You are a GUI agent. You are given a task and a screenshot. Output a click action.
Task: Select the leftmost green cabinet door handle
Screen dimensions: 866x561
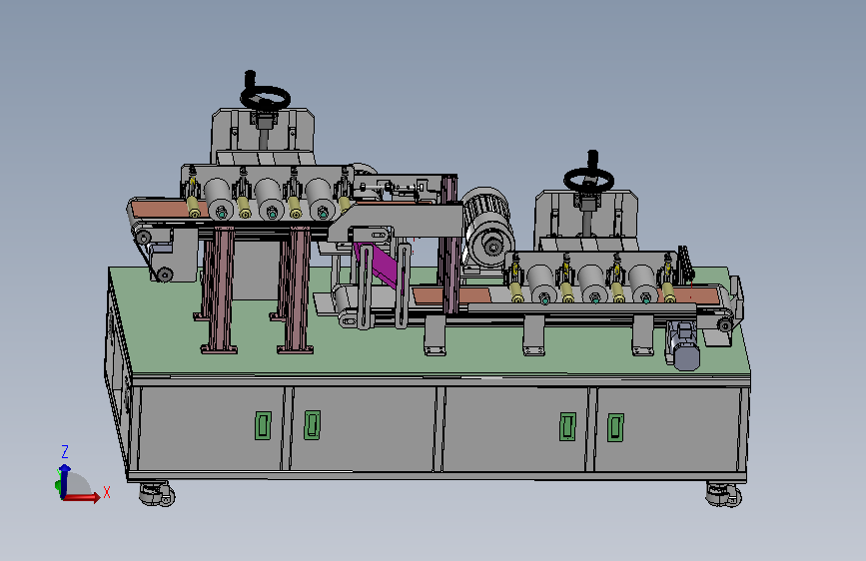tap(263, 425)
